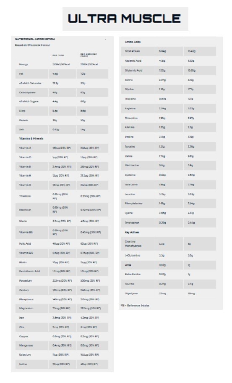Click the Energy row label
This screenshot has width=232, height=383.
point(23,64)
